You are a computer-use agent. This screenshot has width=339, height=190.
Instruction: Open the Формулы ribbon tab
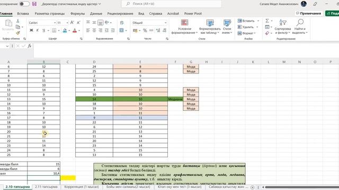(77, 13)
